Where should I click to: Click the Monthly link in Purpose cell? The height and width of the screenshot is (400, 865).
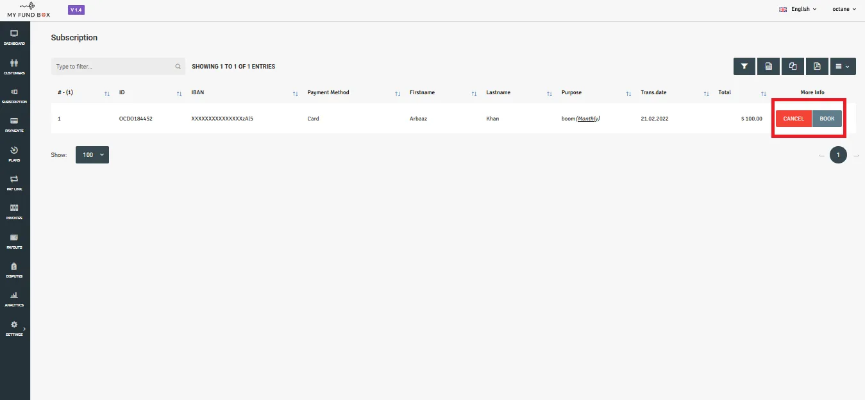[x=588, y=119]
